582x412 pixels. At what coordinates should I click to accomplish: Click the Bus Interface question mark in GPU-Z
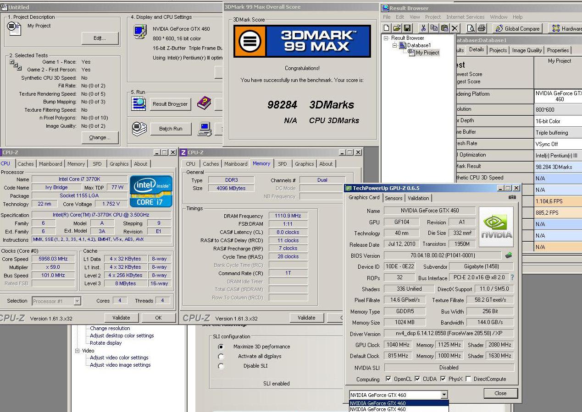[512, 277]
